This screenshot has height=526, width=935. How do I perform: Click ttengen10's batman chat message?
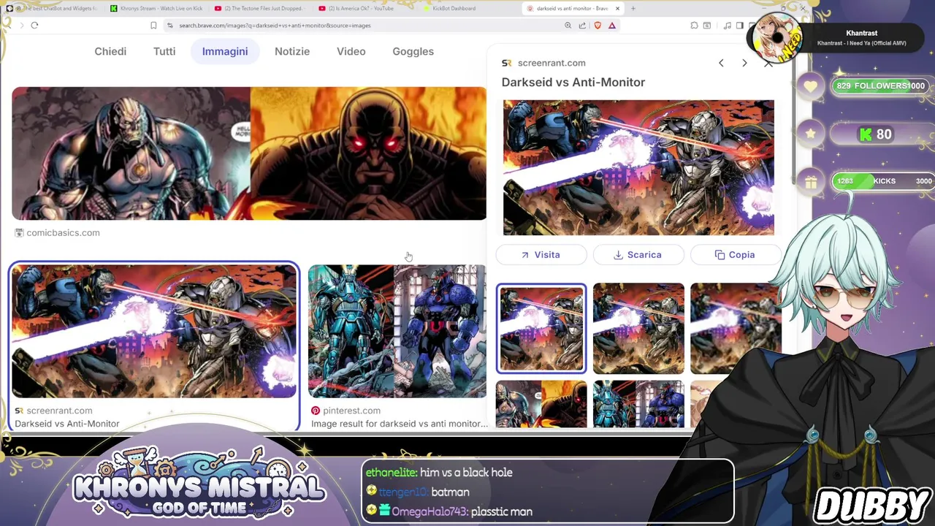[418, 492]
